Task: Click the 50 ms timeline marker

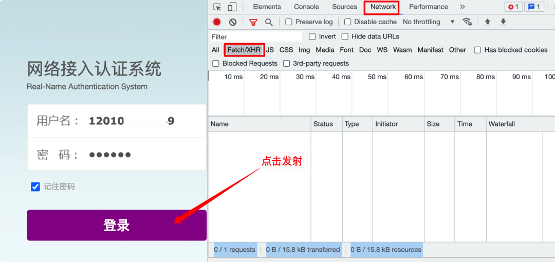Action: pos(377,77)
